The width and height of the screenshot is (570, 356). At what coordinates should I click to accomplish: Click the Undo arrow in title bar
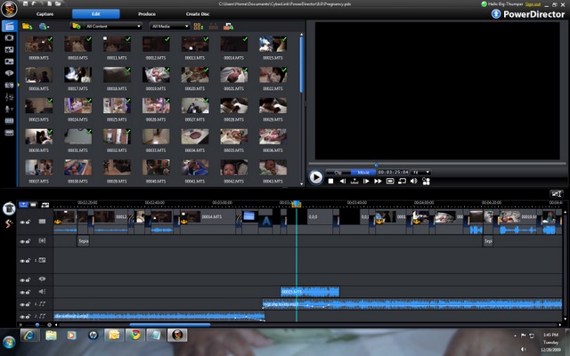point(34,4)
